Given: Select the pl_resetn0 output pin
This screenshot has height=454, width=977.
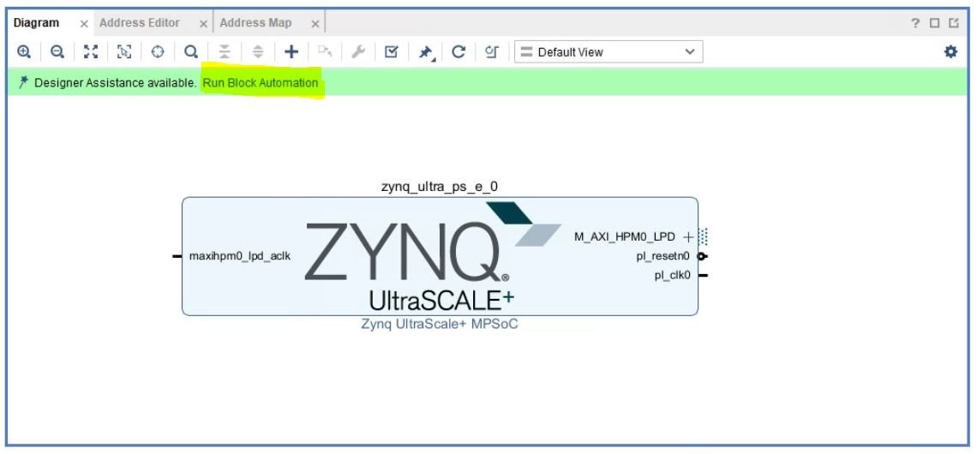Looking at the screenshot, I should [663, 256].
